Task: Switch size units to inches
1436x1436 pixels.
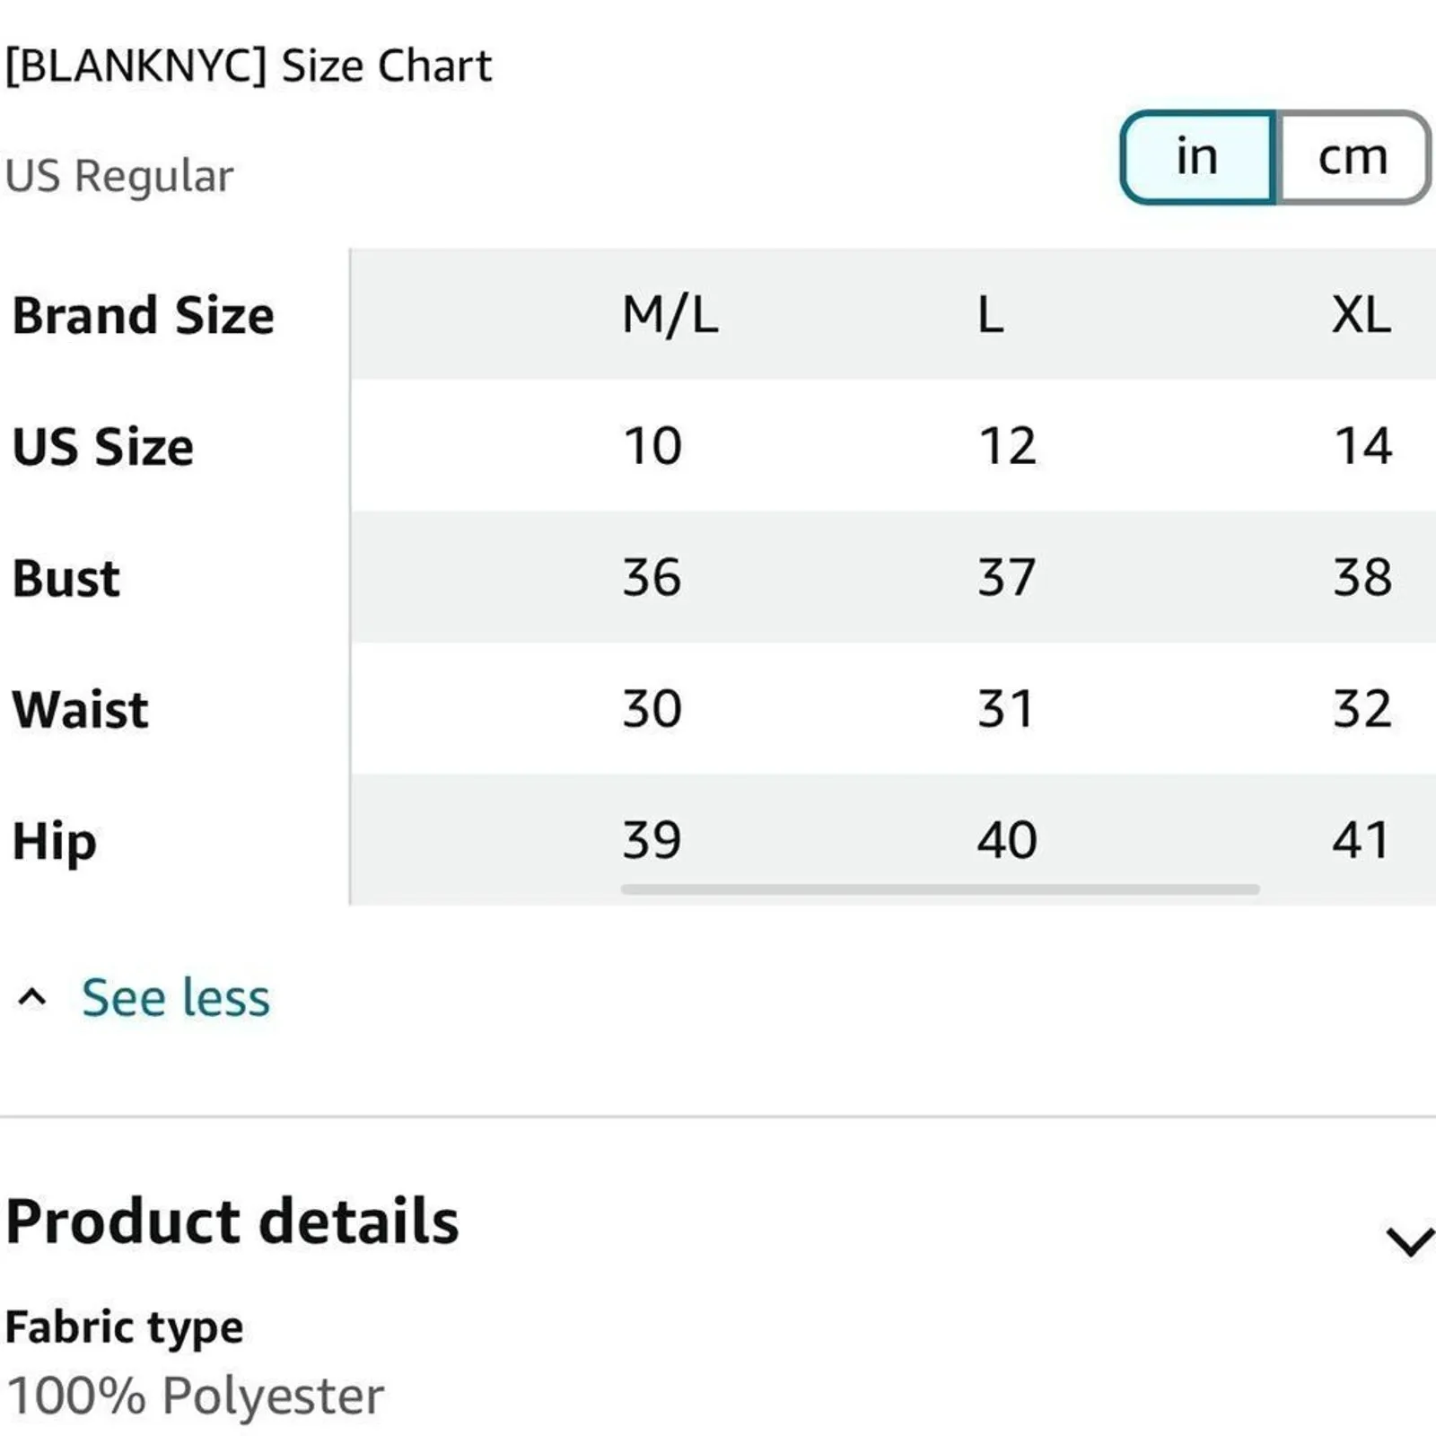Action: (x=1197, y=157)
